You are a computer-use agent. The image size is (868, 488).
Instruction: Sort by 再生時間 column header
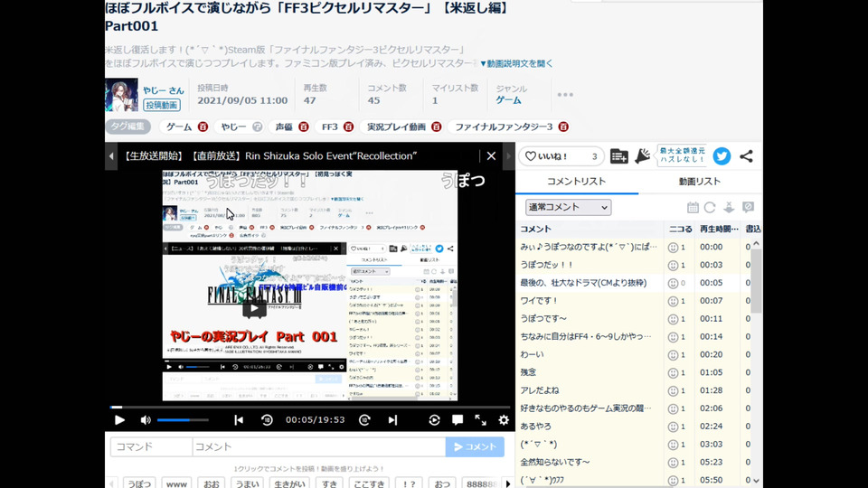pos(719,229)
